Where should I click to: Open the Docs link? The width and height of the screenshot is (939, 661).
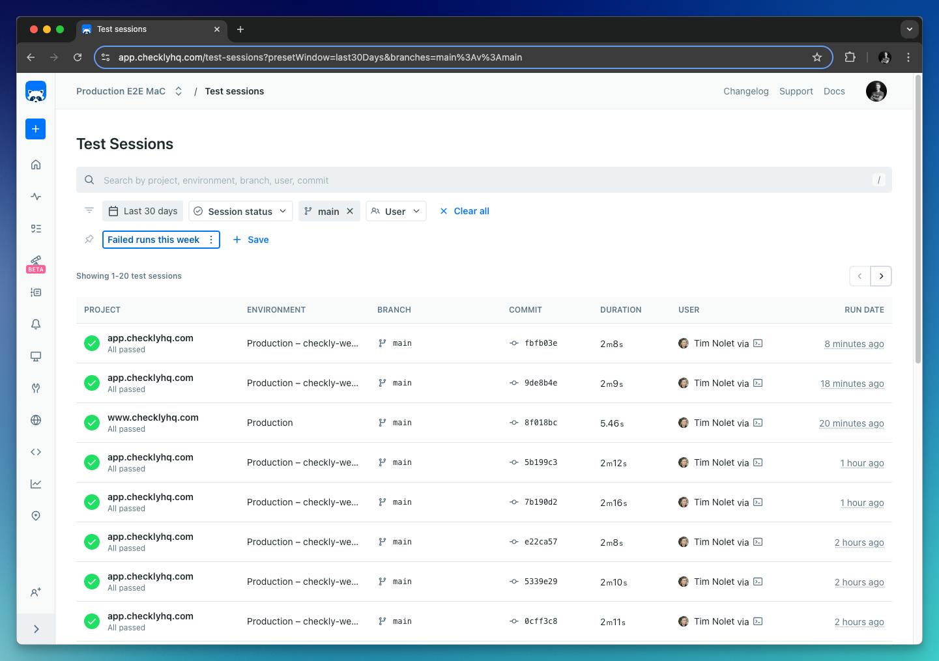pyautogui.click(x=834, y=91)
